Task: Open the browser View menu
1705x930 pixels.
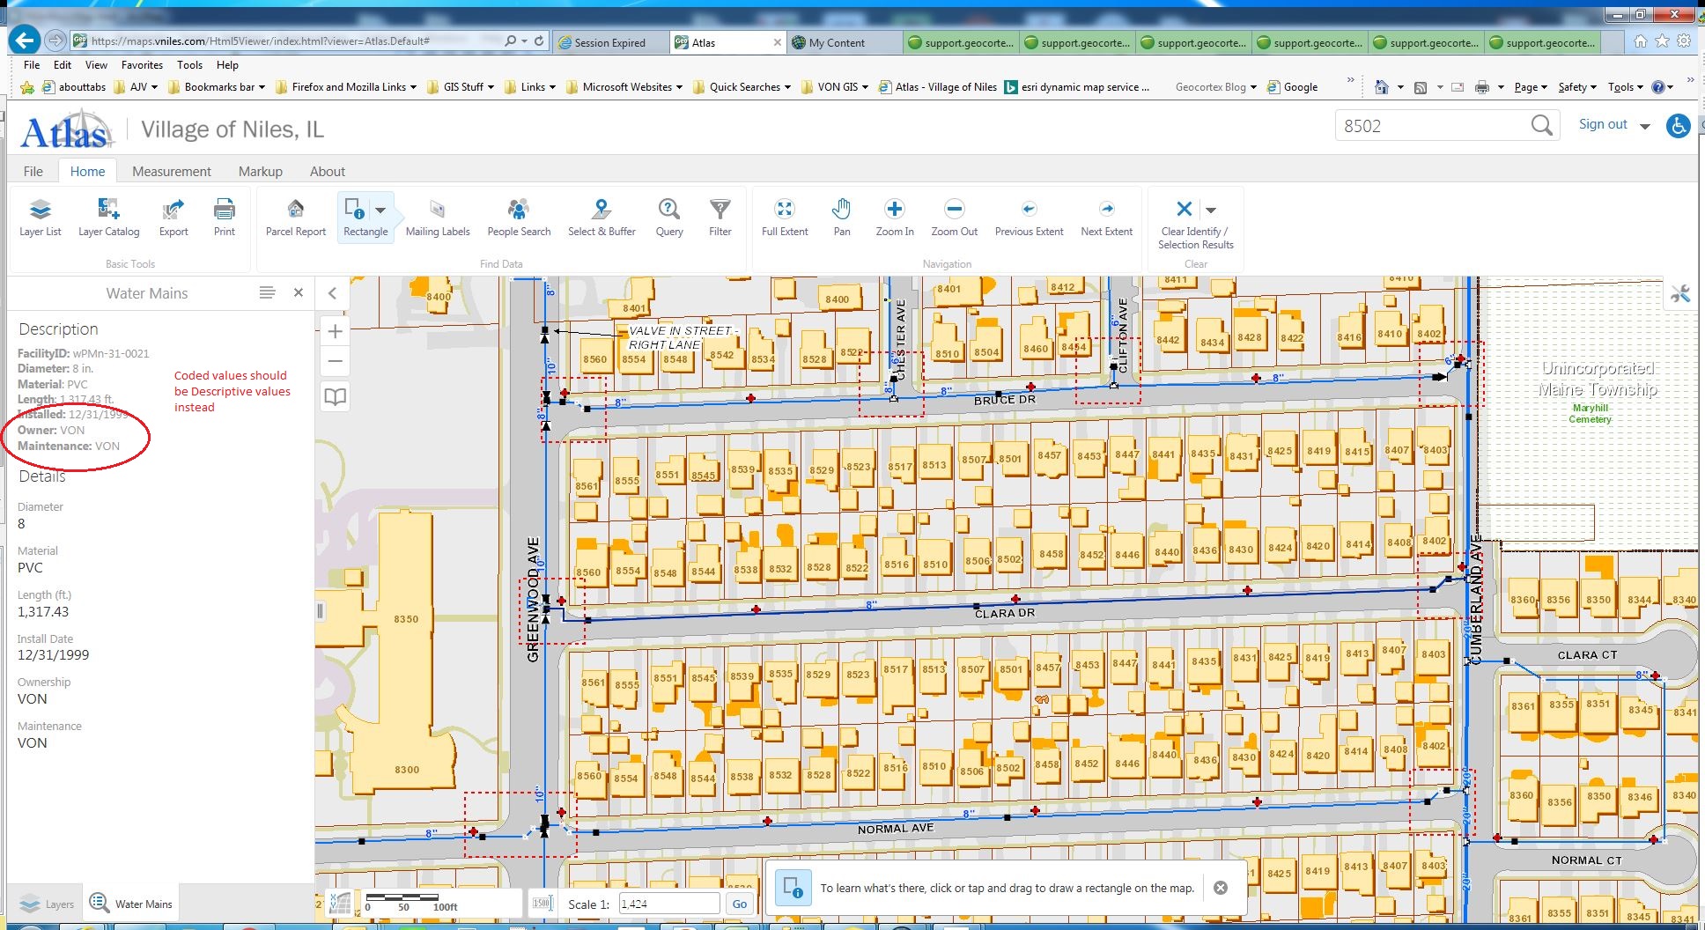Action: pos(96,65)
